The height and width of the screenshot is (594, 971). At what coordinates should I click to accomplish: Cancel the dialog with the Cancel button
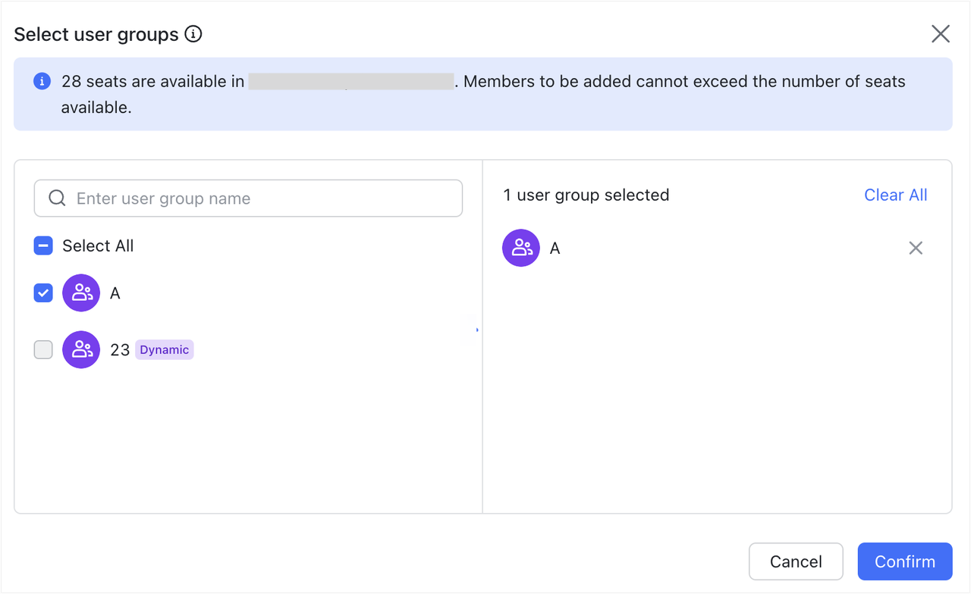click(796, 561)
